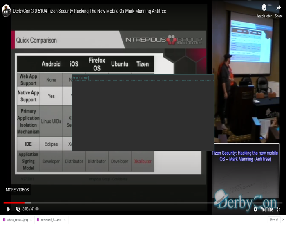Viewport: 286px width, 225px height.
Task: Click the Primary Application Isolation Mechanism label
Action: coord(28,121)
